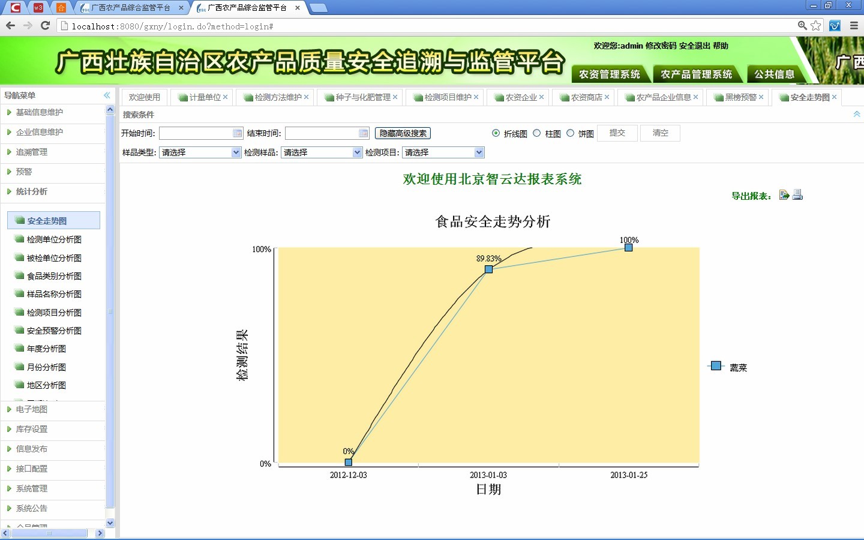Click the export report icon

(784, 195)
